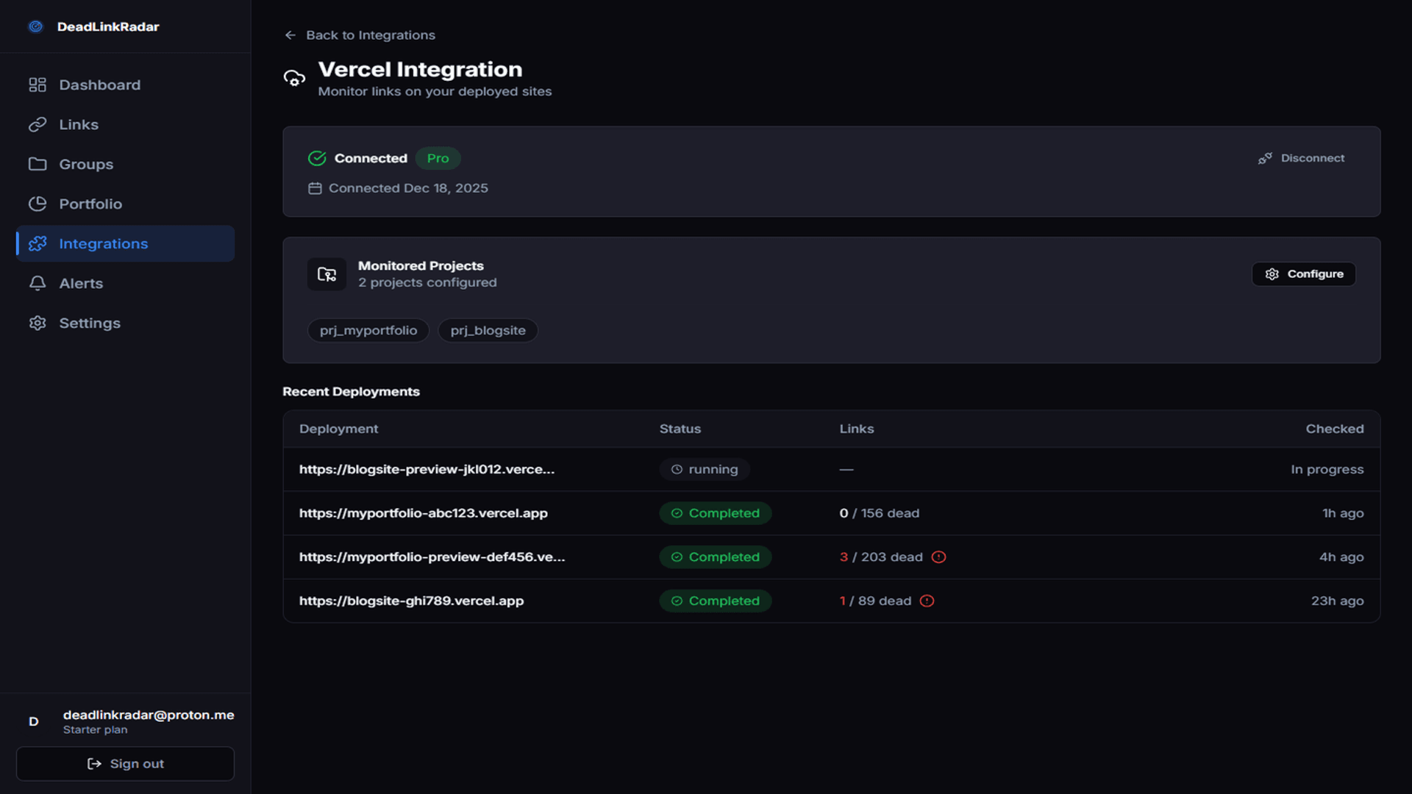Click the calendar icon beside the connected date

pyautogui.click(x=315, y=188)
